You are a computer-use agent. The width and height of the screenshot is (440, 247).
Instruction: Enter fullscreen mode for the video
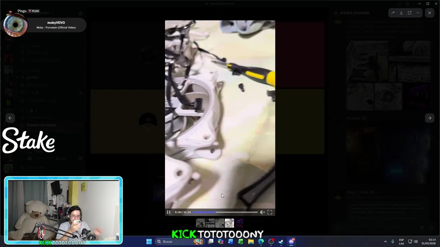270,212
